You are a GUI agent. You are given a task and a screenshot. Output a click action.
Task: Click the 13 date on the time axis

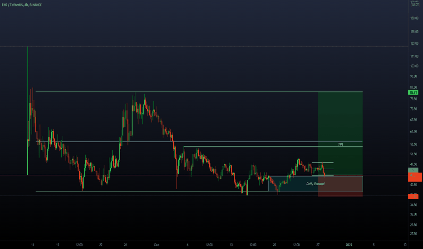pos(231,245)
